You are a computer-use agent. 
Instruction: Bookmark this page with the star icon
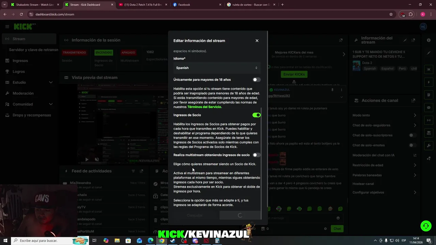coord(391,14)
